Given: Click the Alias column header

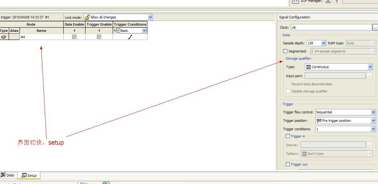Looking at the screenshot, I should tap(14, 31).
